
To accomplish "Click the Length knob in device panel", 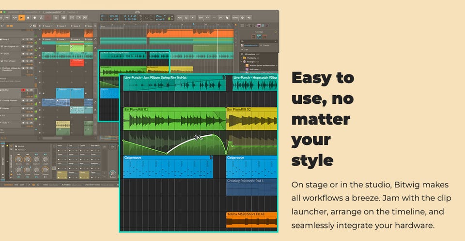I will (45, 160).
